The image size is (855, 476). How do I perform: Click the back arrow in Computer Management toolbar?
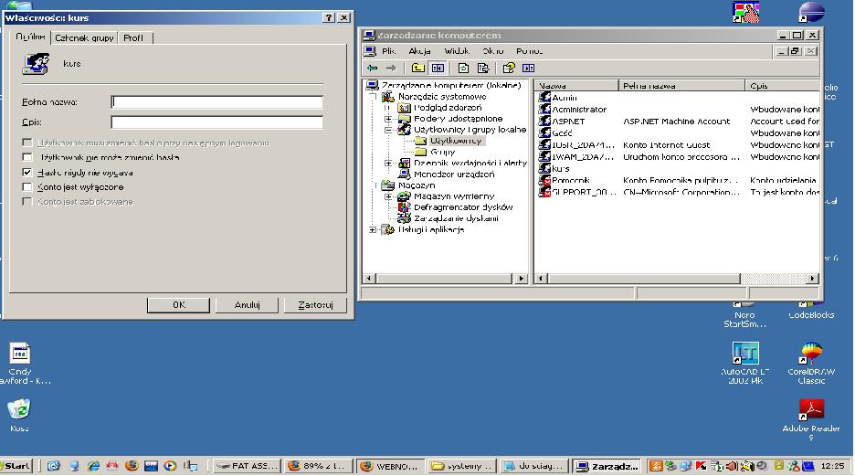(372, 68)
